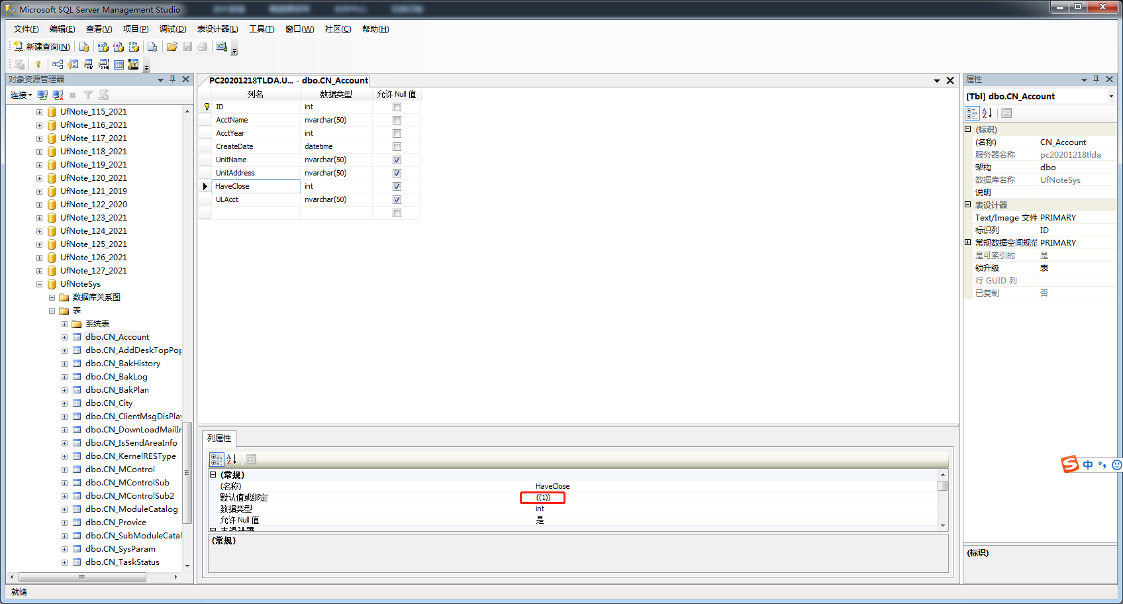Uncheck Allow Null for HaveClose column

click(397, 186)
